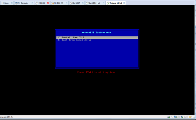Click the My Computer monitor icon
Image resolution: width=196 pixels, height=120 pixels.
pyautogui.click(x=16, y=3)
